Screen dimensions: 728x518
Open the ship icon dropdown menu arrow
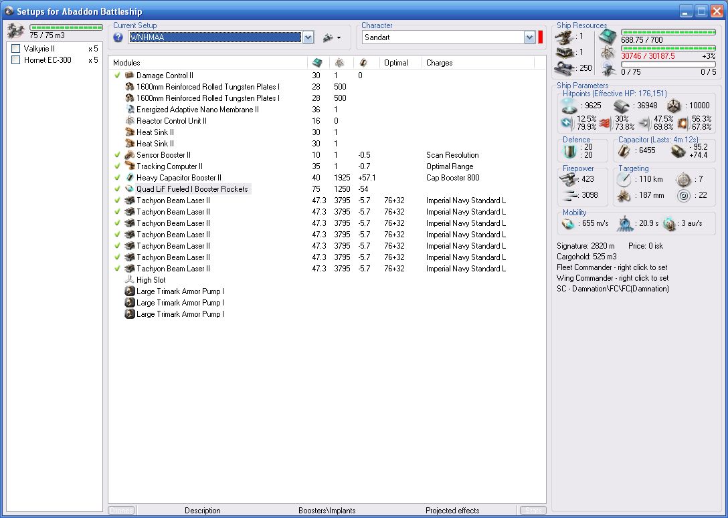click(x=339, y=38)
